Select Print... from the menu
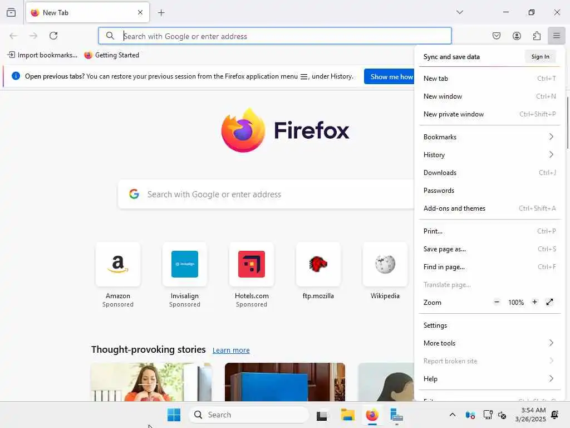570x428 pixels. pos(489,231)
